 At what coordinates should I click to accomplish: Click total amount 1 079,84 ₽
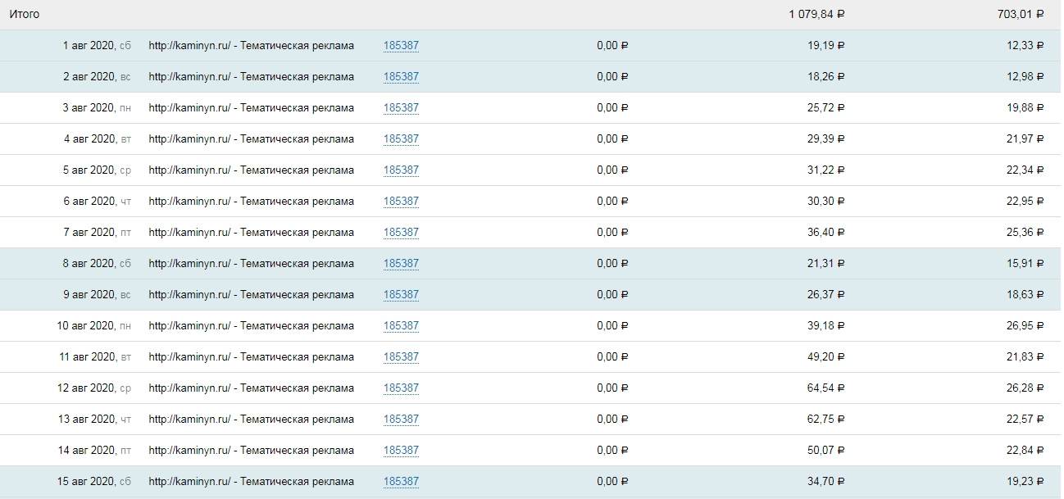(x=816, y=15)
